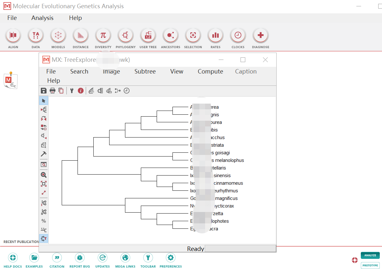Click the hammer tool in the side toolbar
The image size is (382, 269).
click(44, 154)
